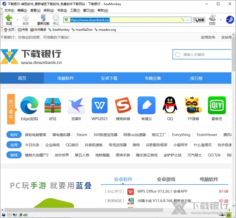The height and width of the screenshot is (218, 236).
Task: Click the site favicon in address bar
Action: [x=66, y=20]
